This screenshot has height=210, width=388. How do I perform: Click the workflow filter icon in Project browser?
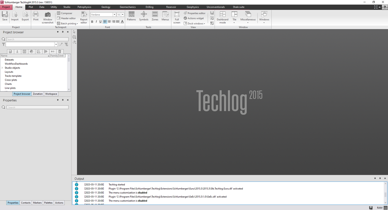pos(46,52)
